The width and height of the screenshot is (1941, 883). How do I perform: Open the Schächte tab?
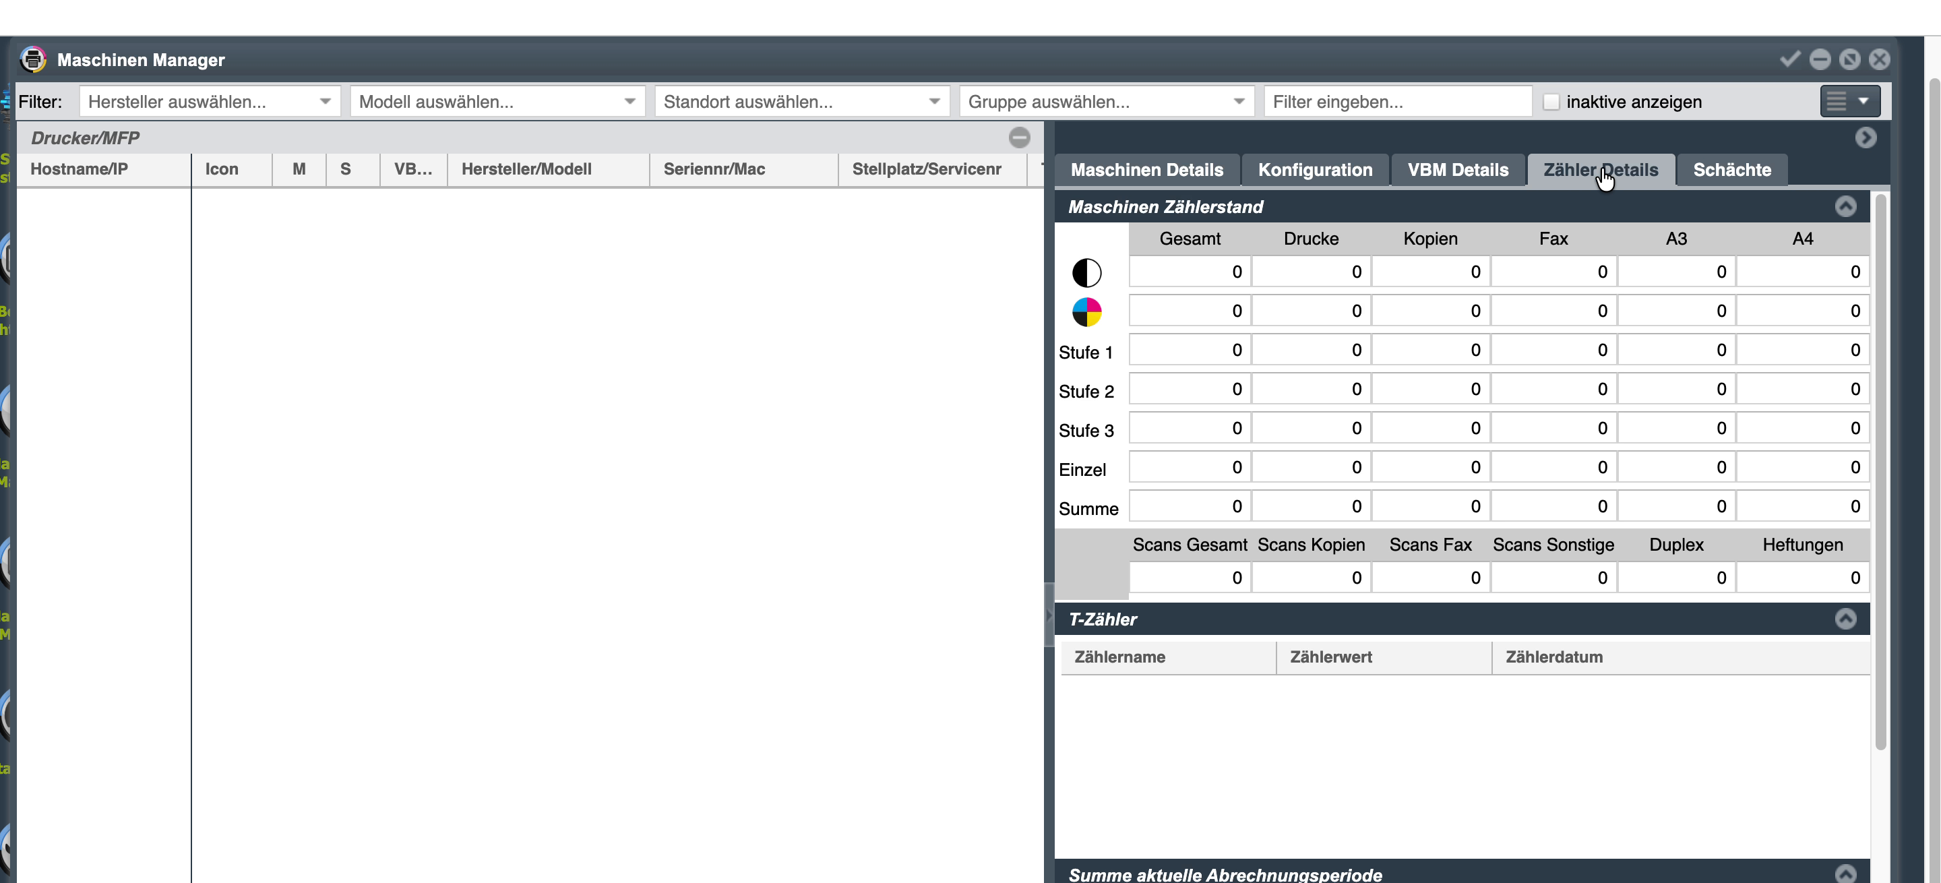1731,169
